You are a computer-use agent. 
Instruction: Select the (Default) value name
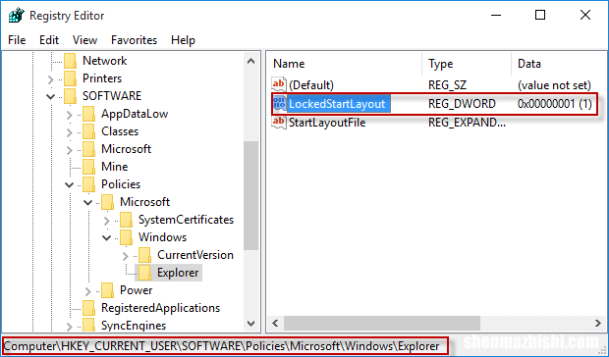coord(311,85)
